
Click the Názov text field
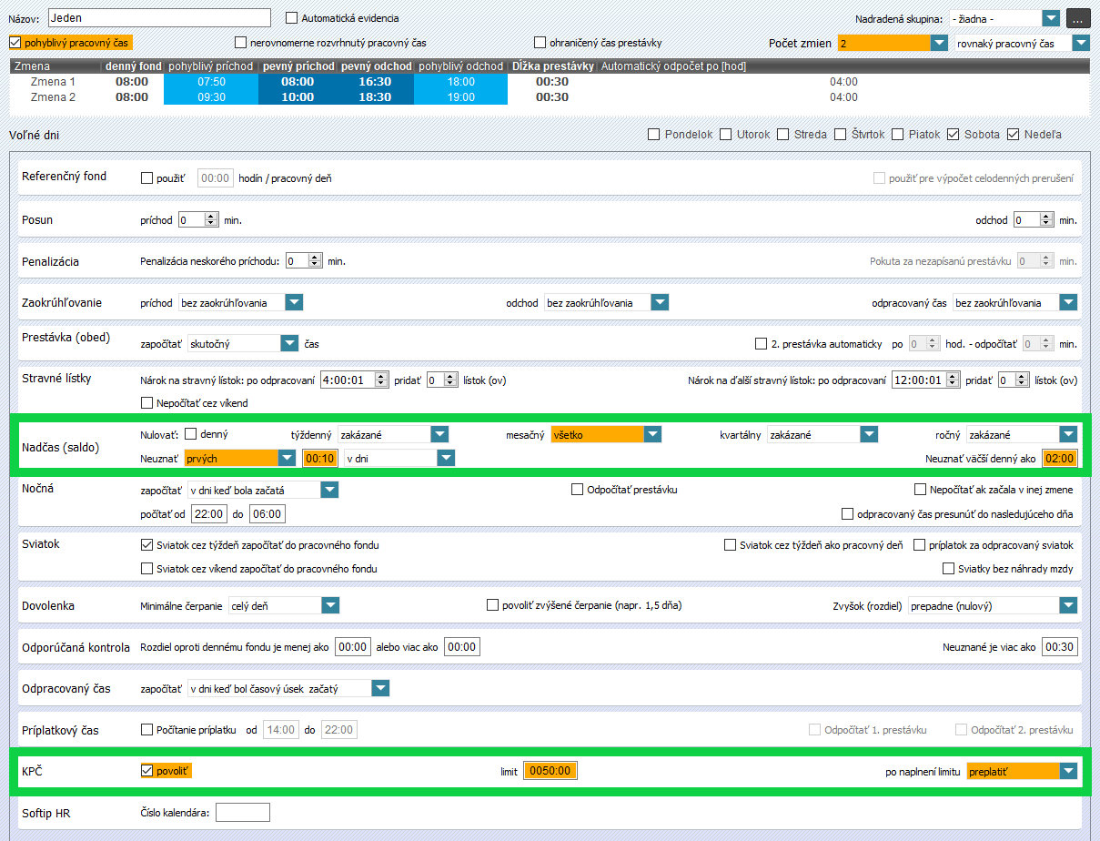coord(158,18)
